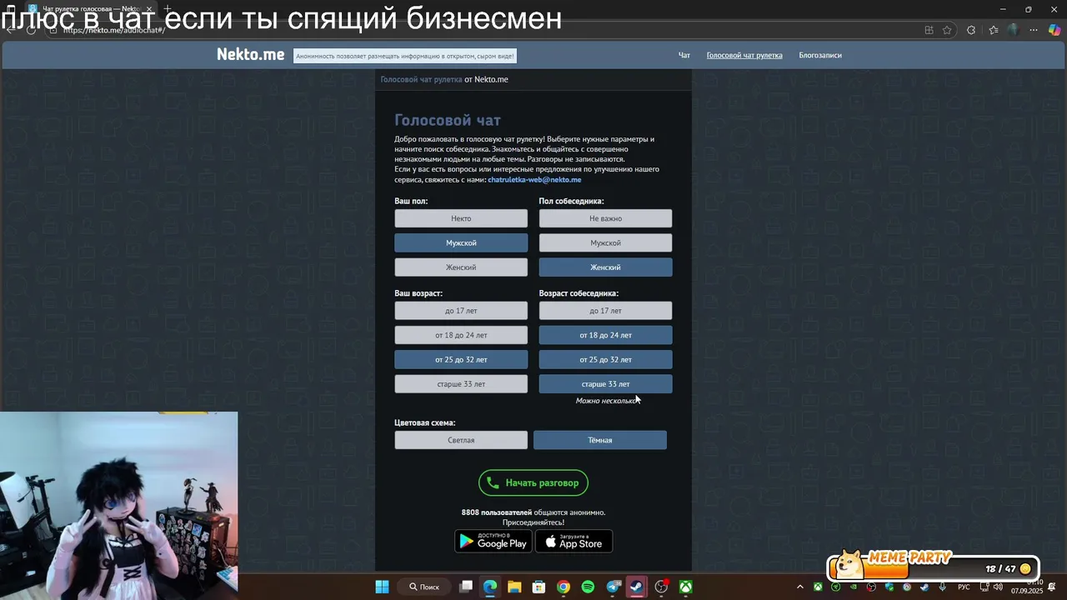Launch Microsoft Store from taskbar
This screenshot has width=1067, height=600.
tap(539, 587)
